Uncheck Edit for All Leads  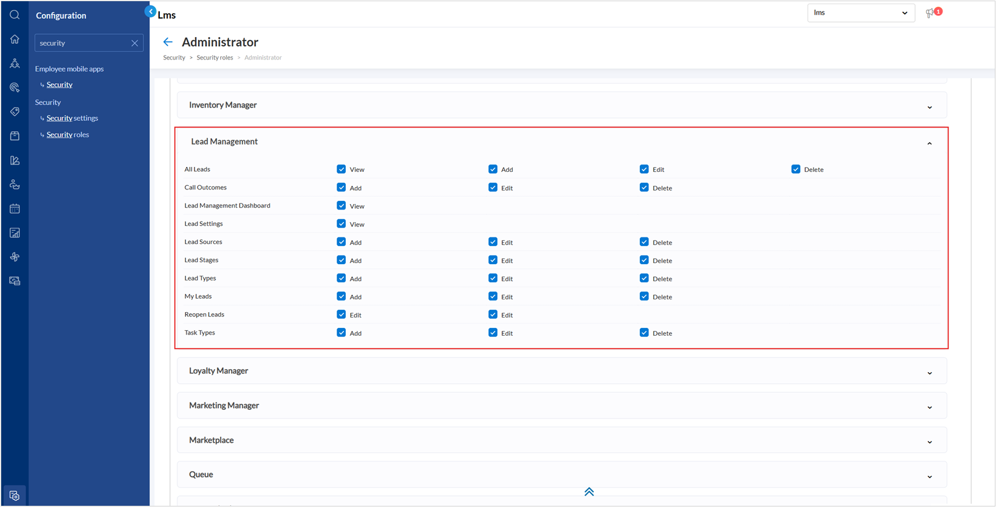(644, 169)
